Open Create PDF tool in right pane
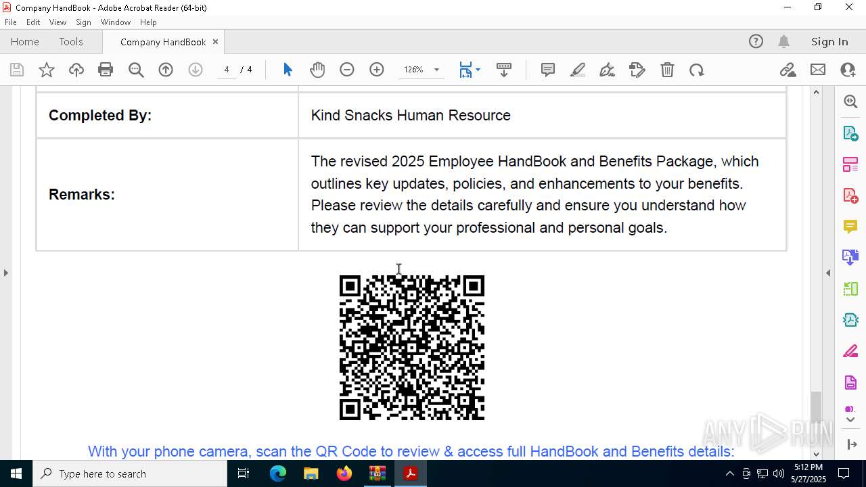 850,195
